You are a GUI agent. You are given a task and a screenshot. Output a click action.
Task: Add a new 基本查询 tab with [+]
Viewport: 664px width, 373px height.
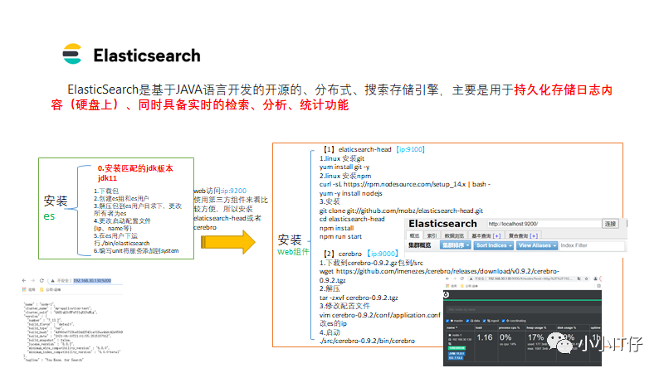click(496, 235)
